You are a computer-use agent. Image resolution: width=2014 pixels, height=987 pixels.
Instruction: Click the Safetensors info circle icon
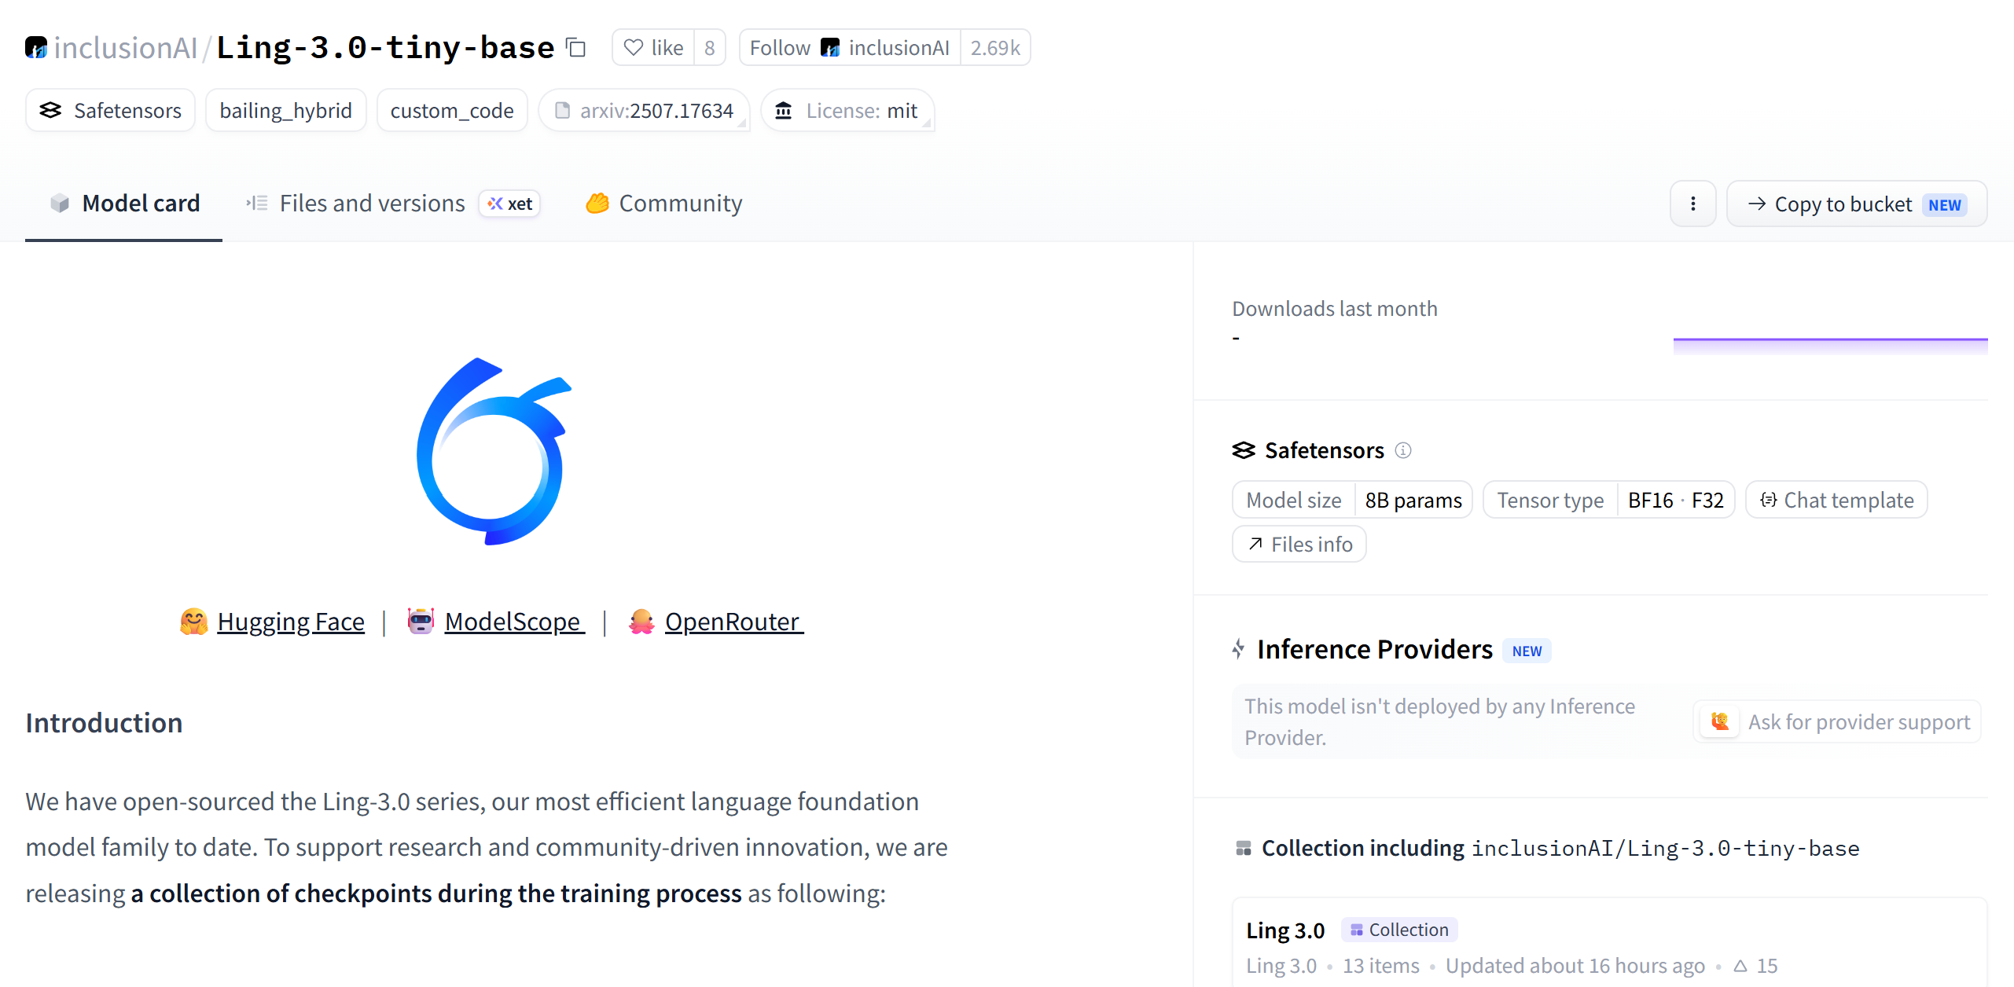pos(1403,450)
